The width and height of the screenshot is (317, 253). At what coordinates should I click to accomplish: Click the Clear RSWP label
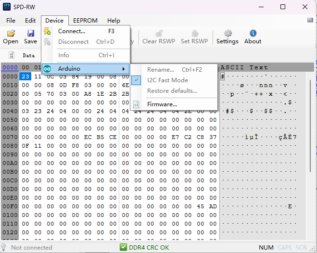click(159, 41)
